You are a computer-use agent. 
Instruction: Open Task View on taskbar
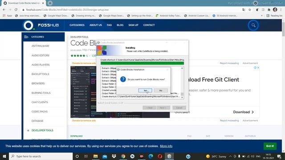click(x=86, y=156)
